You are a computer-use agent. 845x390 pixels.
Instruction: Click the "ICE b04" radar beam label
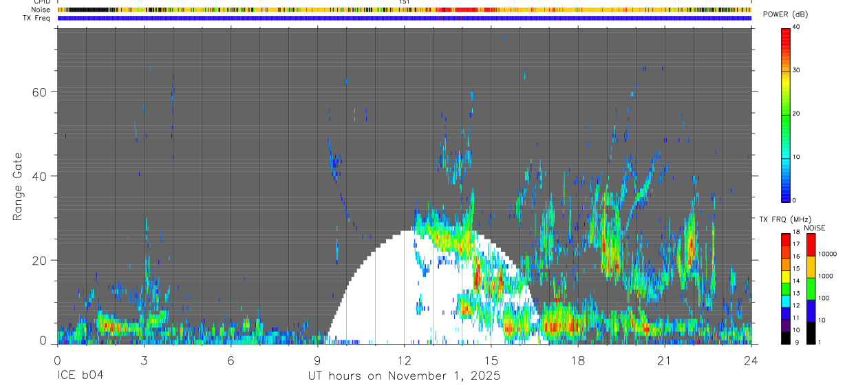81,376
